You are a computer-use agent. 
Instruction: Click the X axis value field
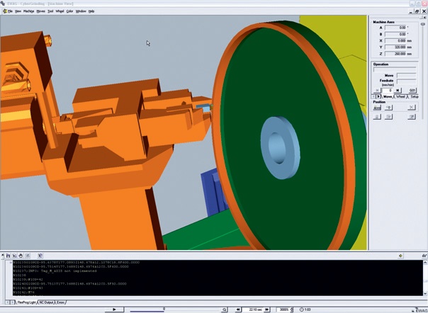[395, 40]
